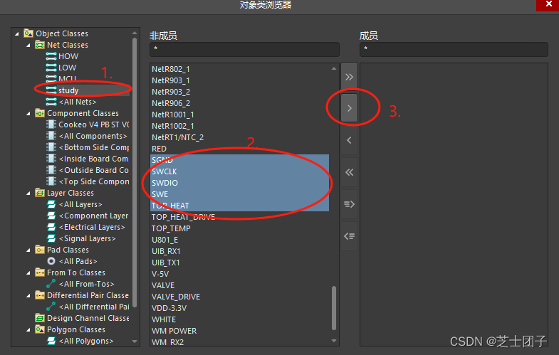The height and width of the screenshot is (355, 559).
Task: Click the layer icon beside Signal Layers
Action: 51,238
